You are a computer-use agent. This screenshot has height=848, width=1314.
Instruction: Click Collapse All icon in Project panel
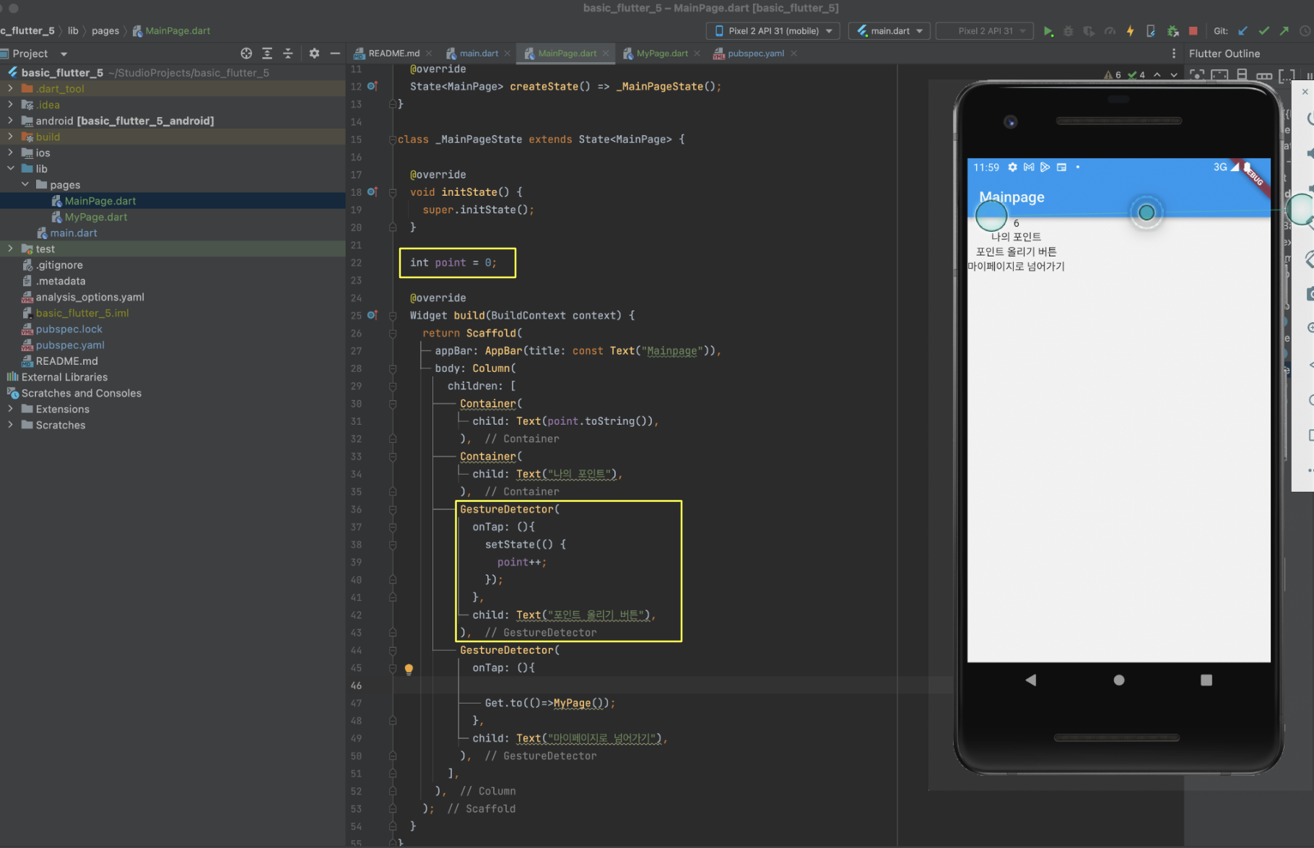287,53
